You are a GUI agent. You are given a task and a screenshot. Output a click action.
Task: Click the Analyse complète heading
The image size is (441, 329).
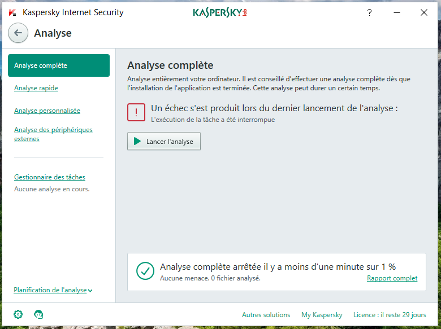click(x=170, y=65)
